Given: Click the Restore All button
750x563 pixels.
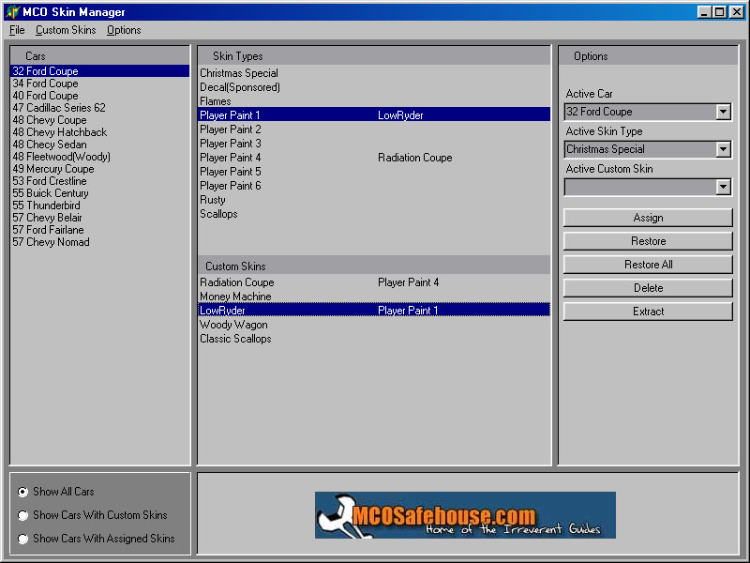Looking at the screenshot, I should point(648,265).
